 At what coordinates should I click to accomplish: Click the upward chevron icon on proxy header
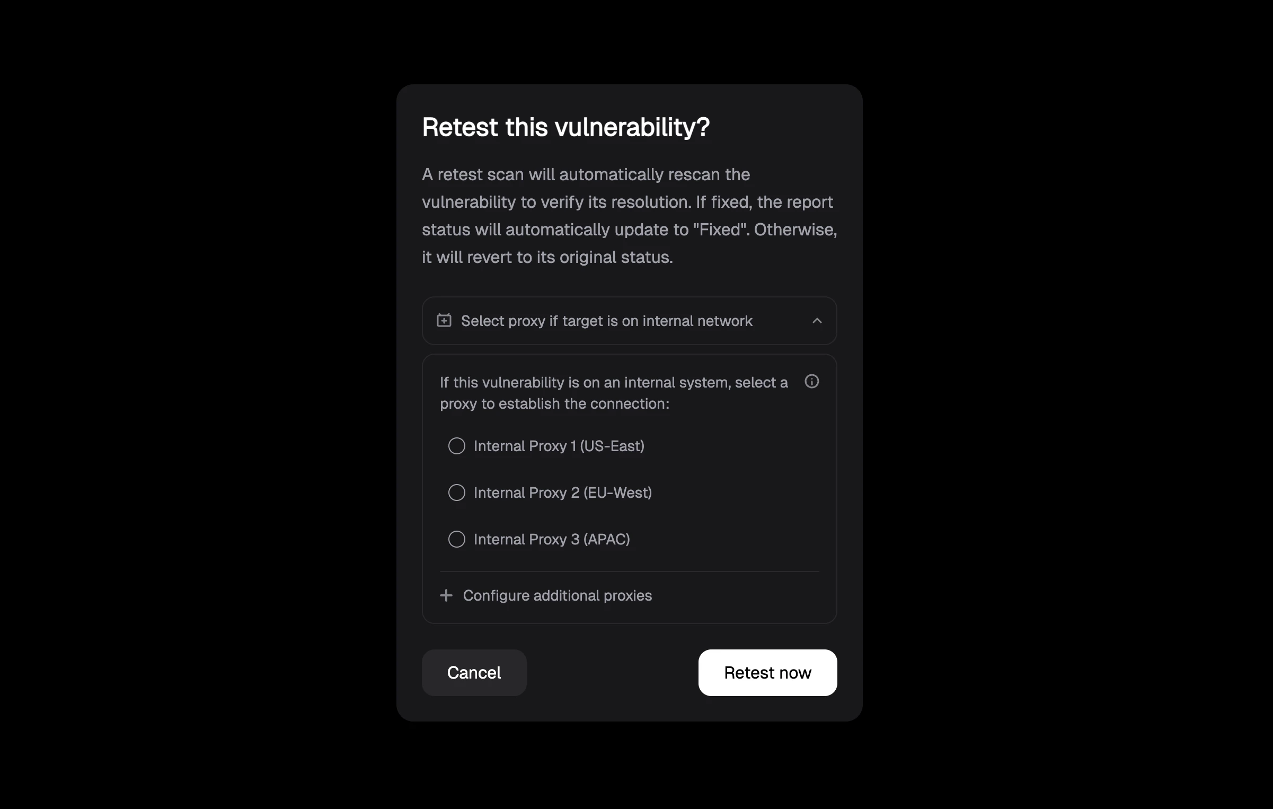[x=817, y=321]
